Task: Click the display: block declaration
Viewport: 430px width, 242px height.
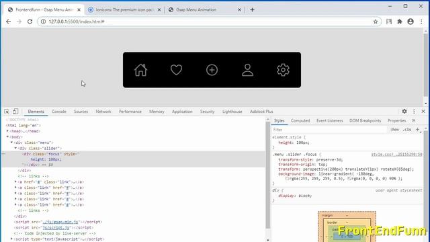Action: click(x=295, y=196)
